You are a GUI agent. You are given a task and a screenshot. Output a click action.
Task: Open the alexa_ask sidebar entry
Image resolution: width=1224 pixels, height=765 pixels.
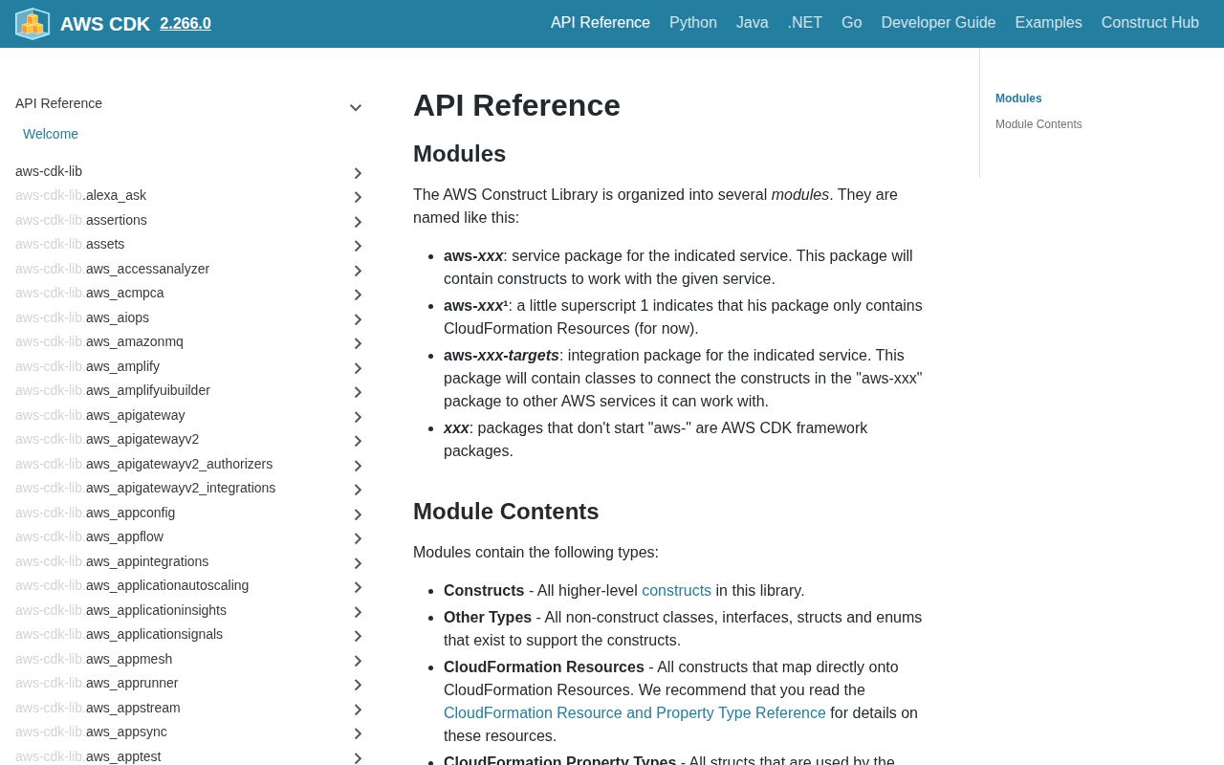click(81, 195)
